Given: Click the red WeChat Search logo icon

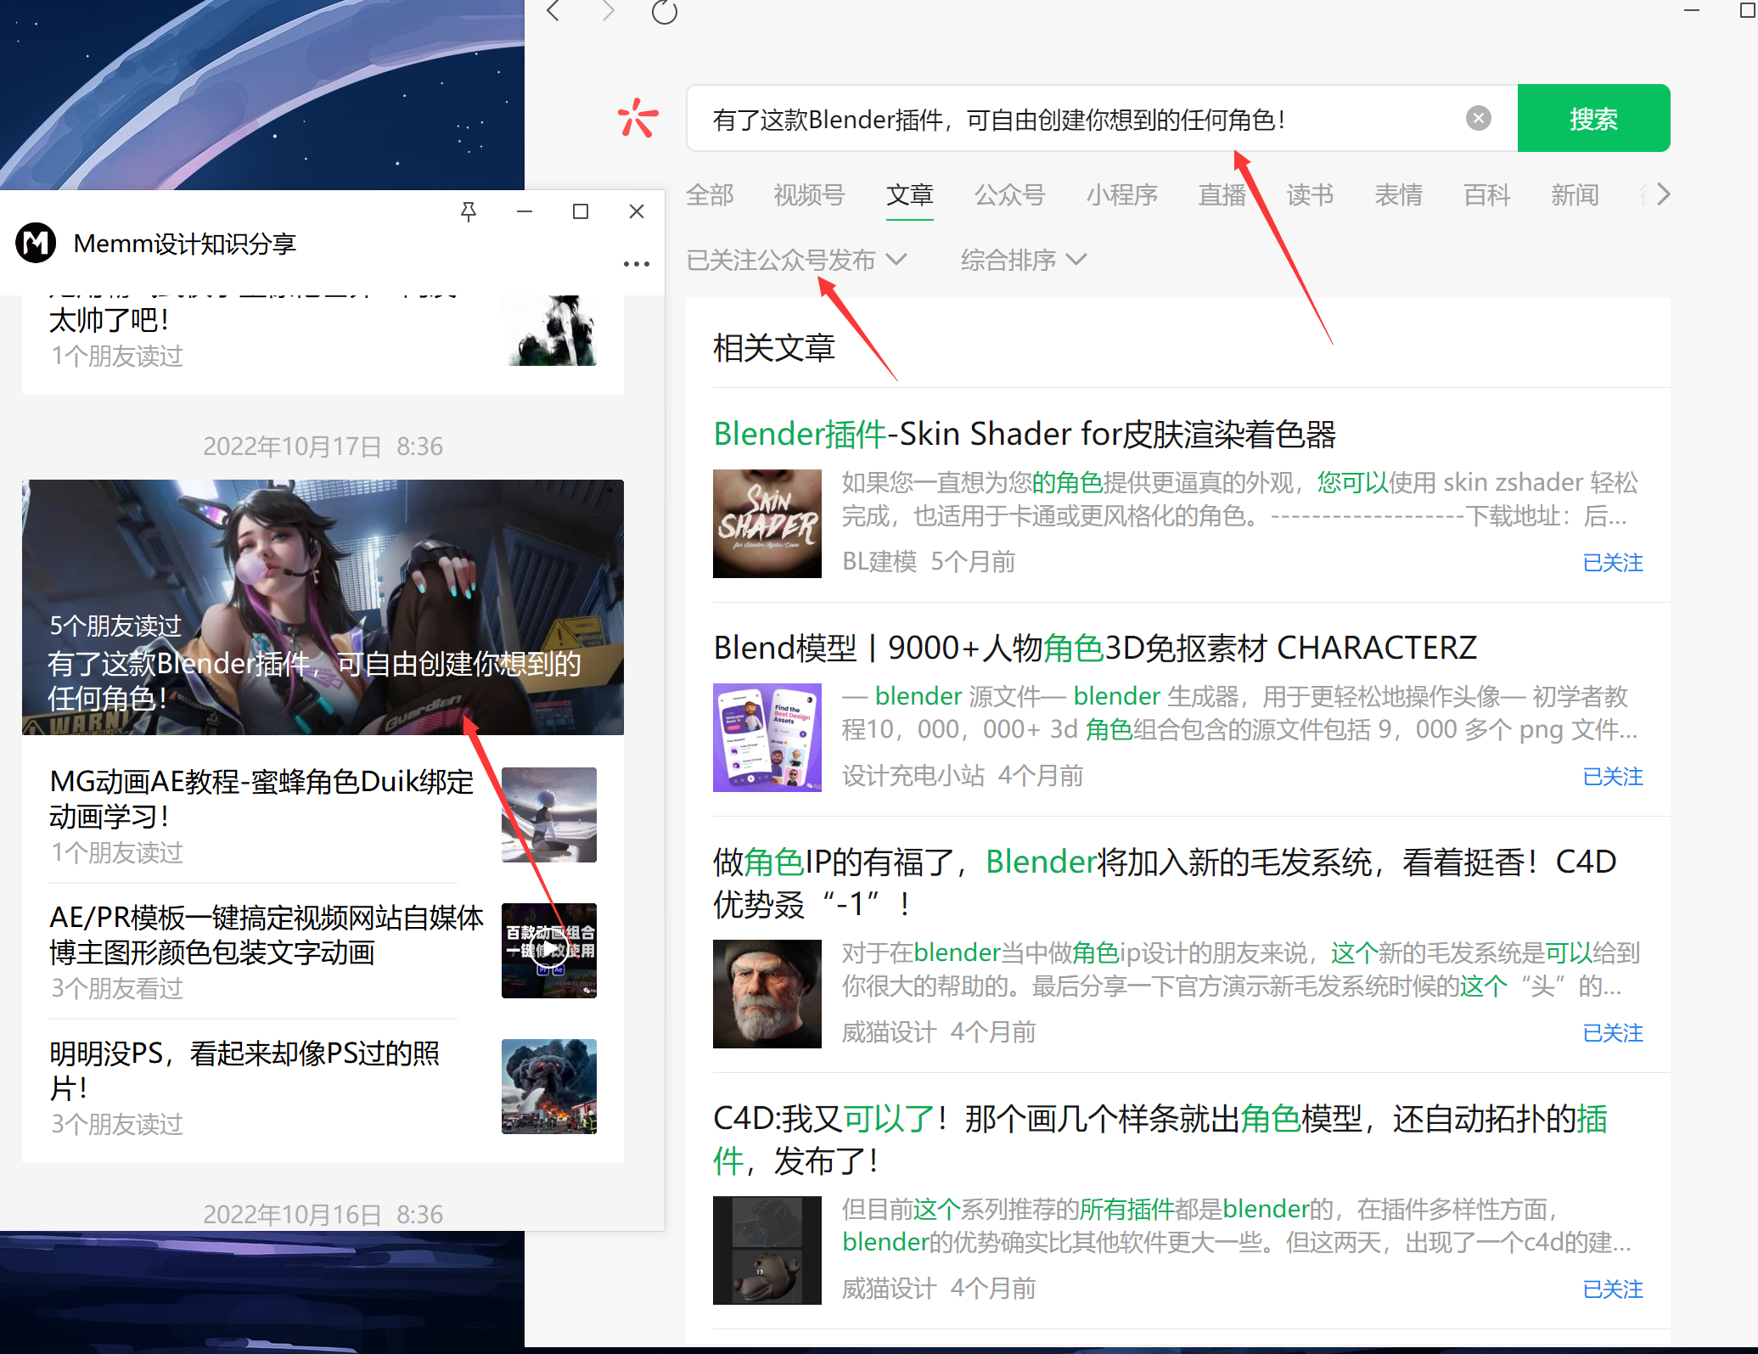Looking at the screenshot, I should (637, 118).
